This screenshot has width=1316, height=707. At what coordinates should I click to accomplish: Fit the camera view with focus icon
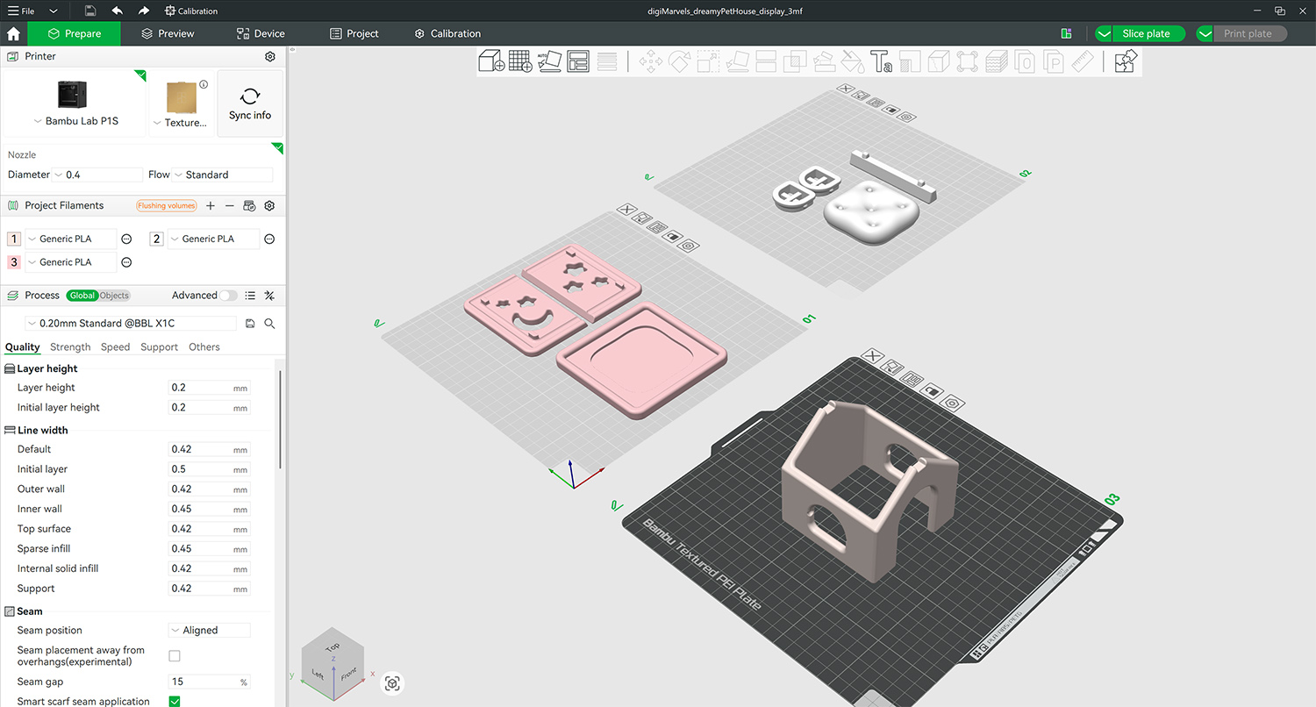click(392, 683)
